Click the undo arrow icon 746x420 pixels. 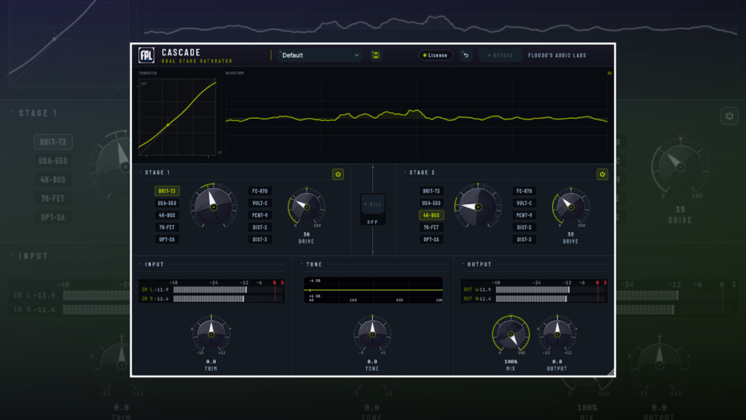pos(466,55)
